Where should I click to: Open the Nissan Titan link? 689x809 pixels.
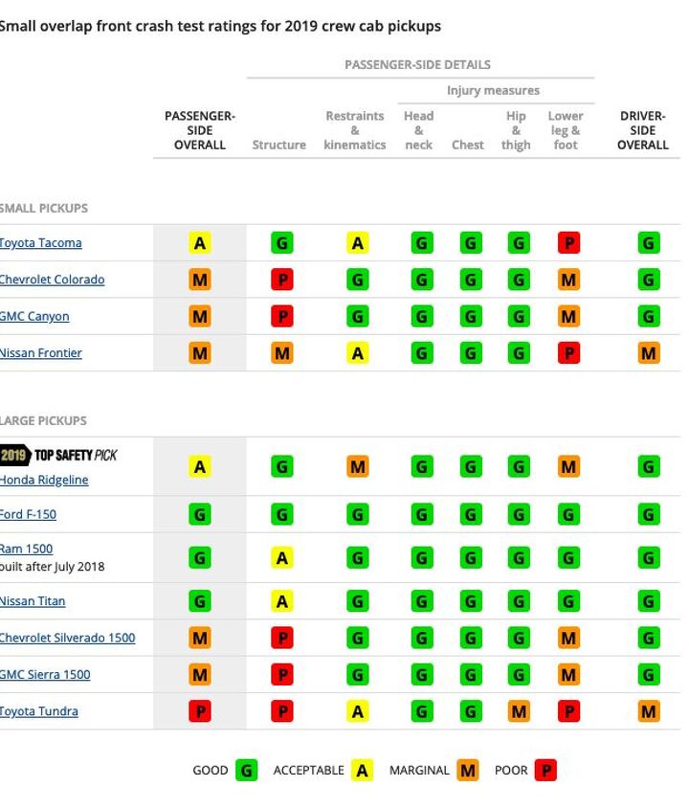coord(33,601)
